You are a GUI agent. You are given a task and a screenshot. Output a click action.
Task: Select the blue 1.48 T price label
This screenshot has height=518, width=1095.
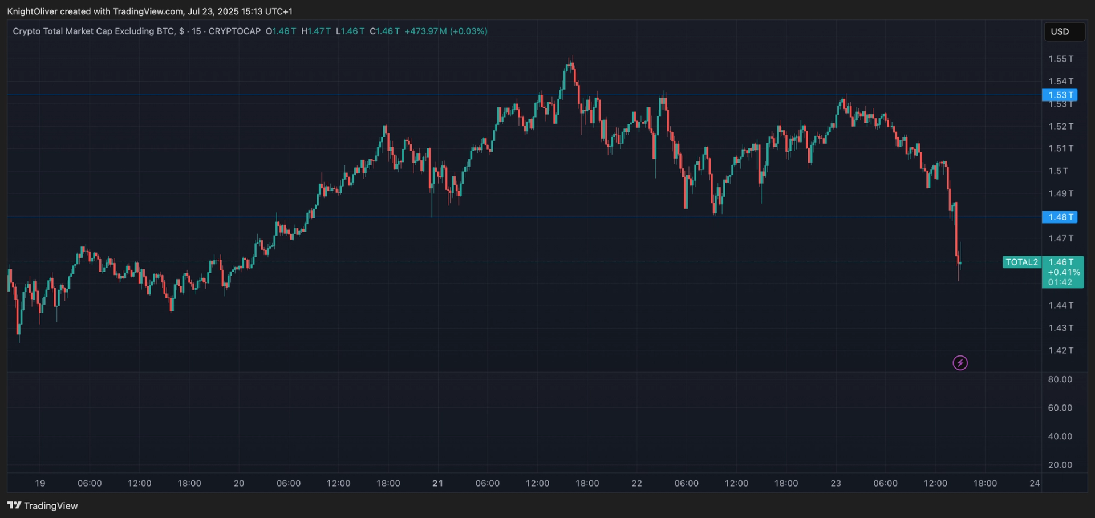pyautogui.click(x=1060, y=217)
